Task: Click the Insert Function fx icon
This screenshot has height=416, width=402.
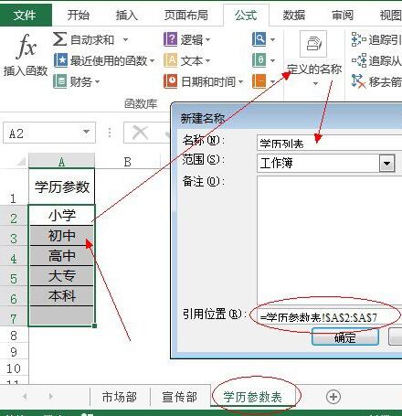Action: point(26,47)
